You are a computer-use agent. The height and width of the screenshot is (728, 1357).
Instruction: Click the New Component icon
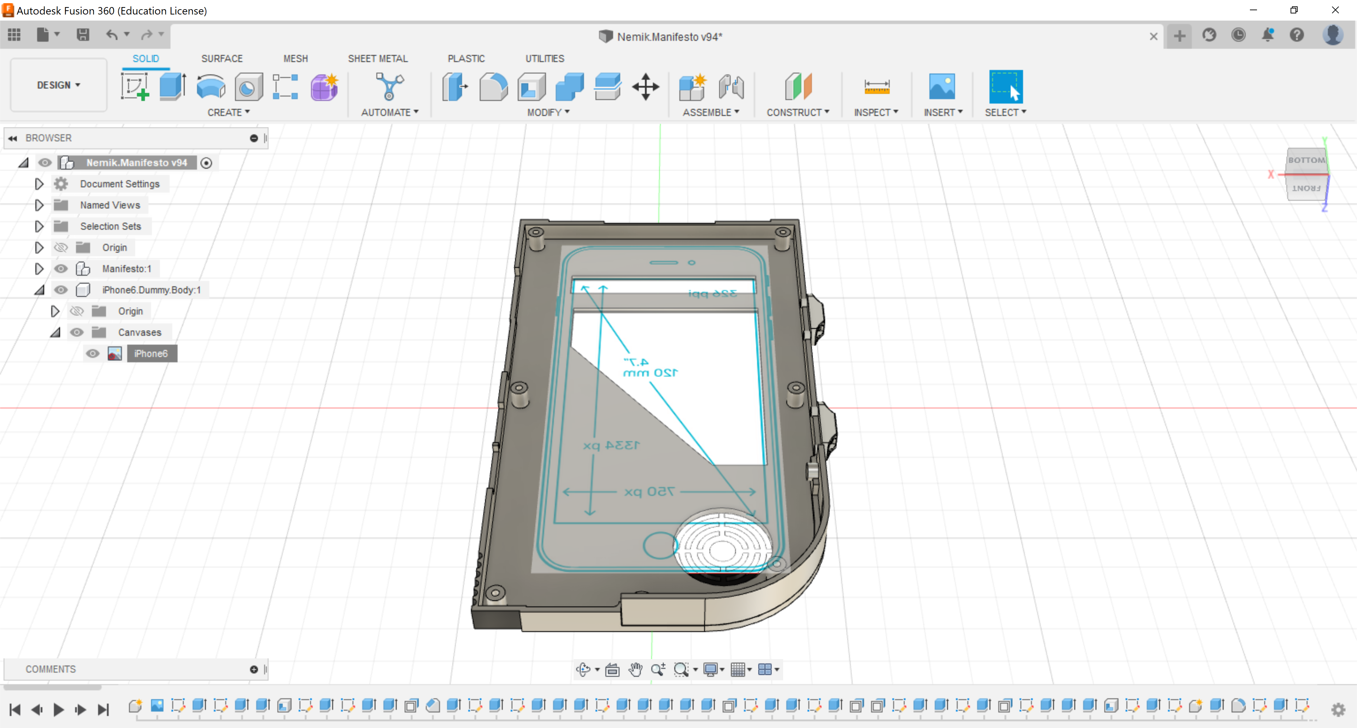pos(692,87)
